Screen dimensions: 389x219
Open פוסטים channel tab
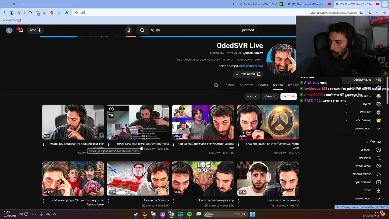tap(230, 85)
